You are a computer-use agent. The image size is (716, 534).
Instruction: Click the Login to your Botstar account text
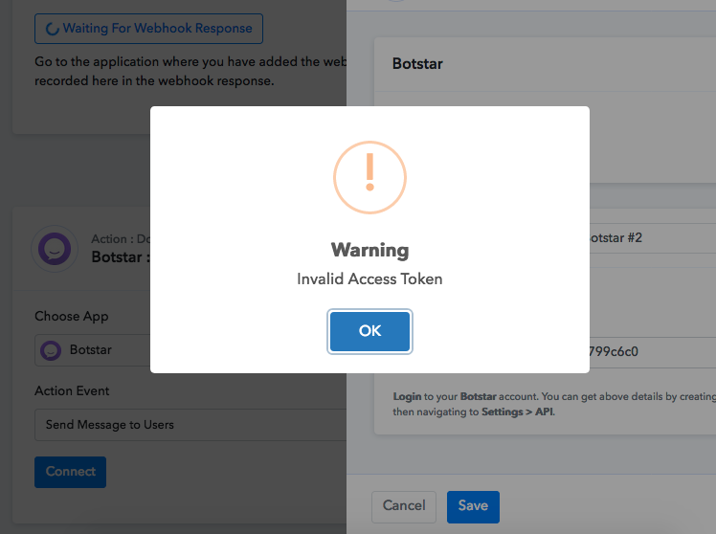click(467, 396)
